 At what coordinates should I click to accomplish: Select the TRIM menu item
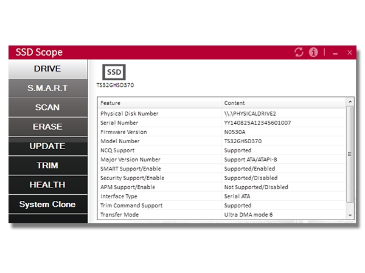pyautogui.click(x=47, y=166)
